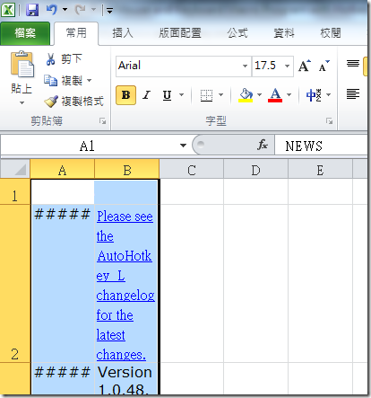Select column A header

(x=63, y=170)
